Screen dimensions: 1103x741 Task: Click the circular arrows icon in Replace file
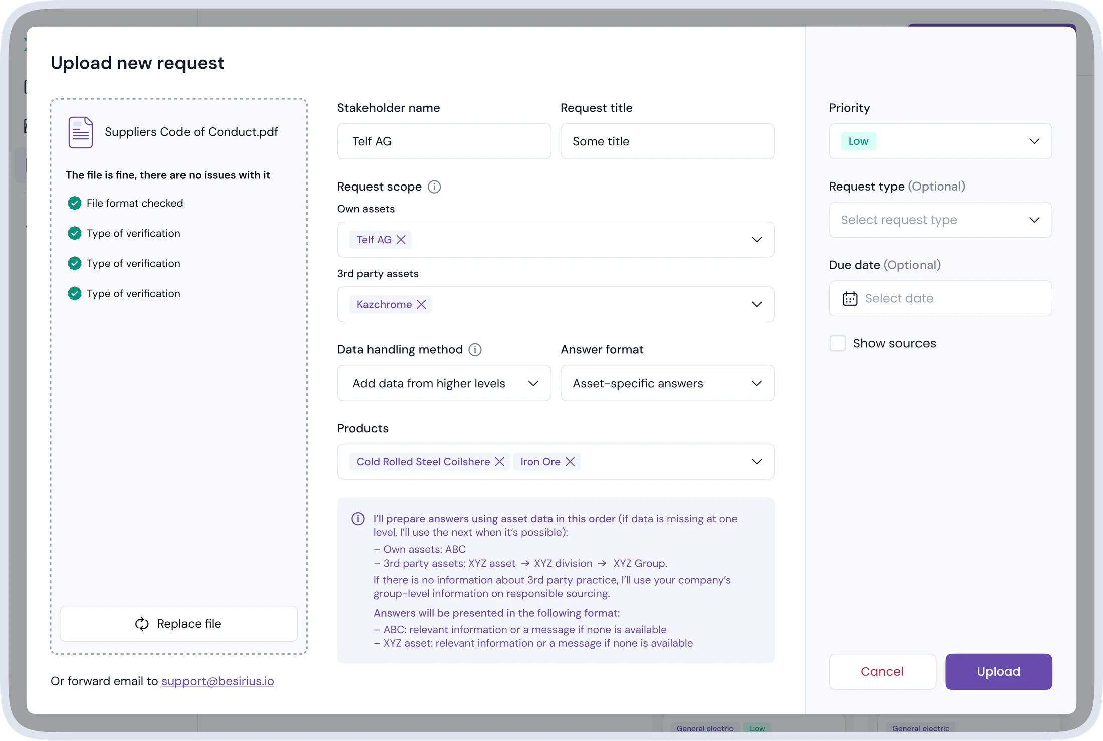142,624
